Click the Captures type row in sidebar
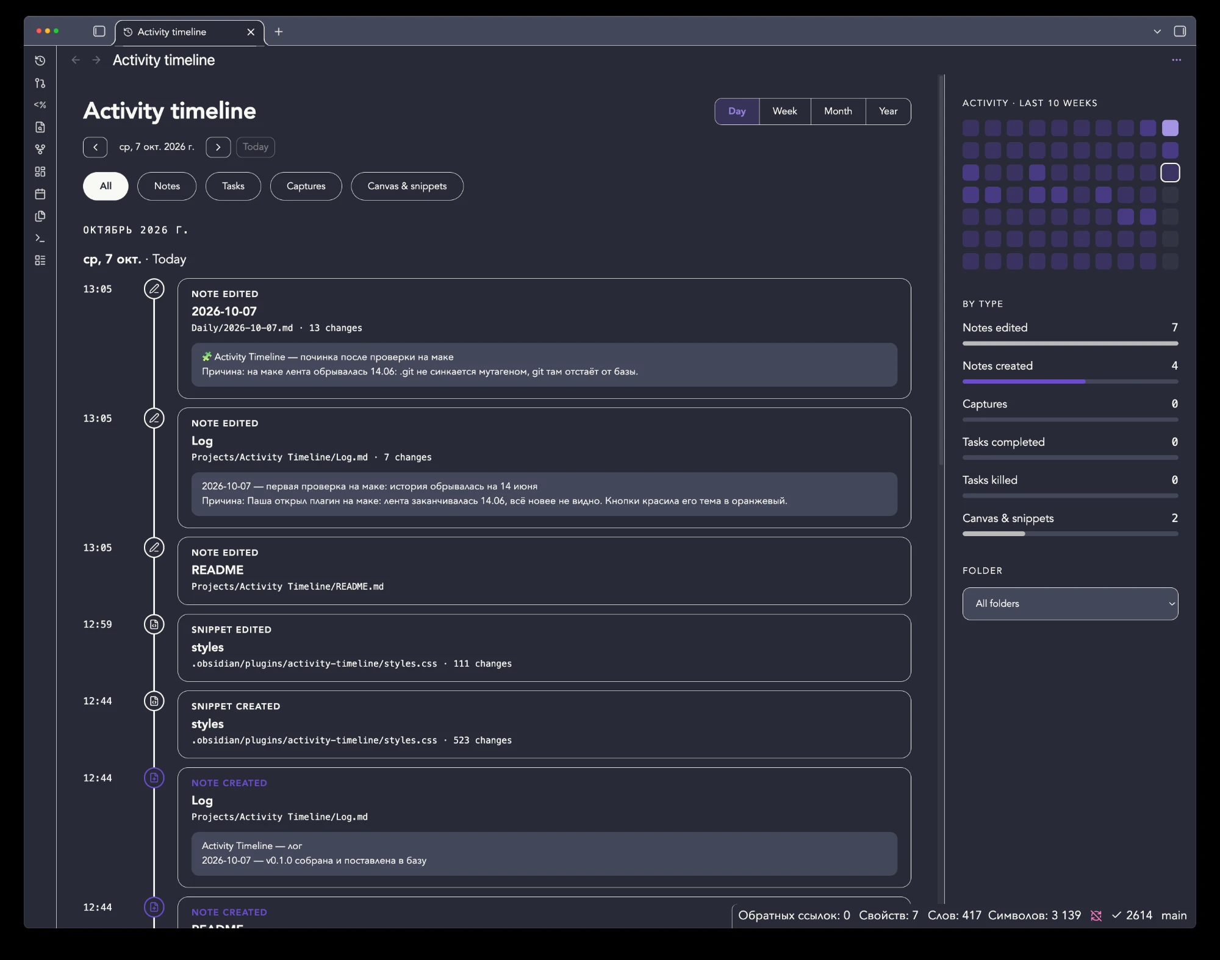1220x960 pixels. 1070,409
